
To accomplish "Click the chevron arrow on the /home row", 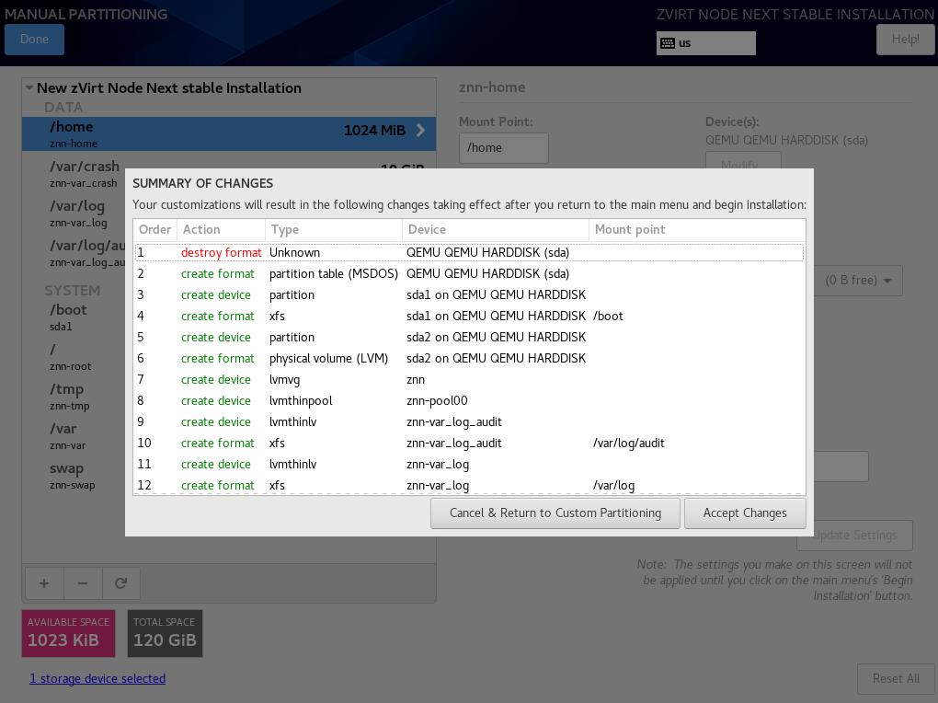I will coord(420,131).
